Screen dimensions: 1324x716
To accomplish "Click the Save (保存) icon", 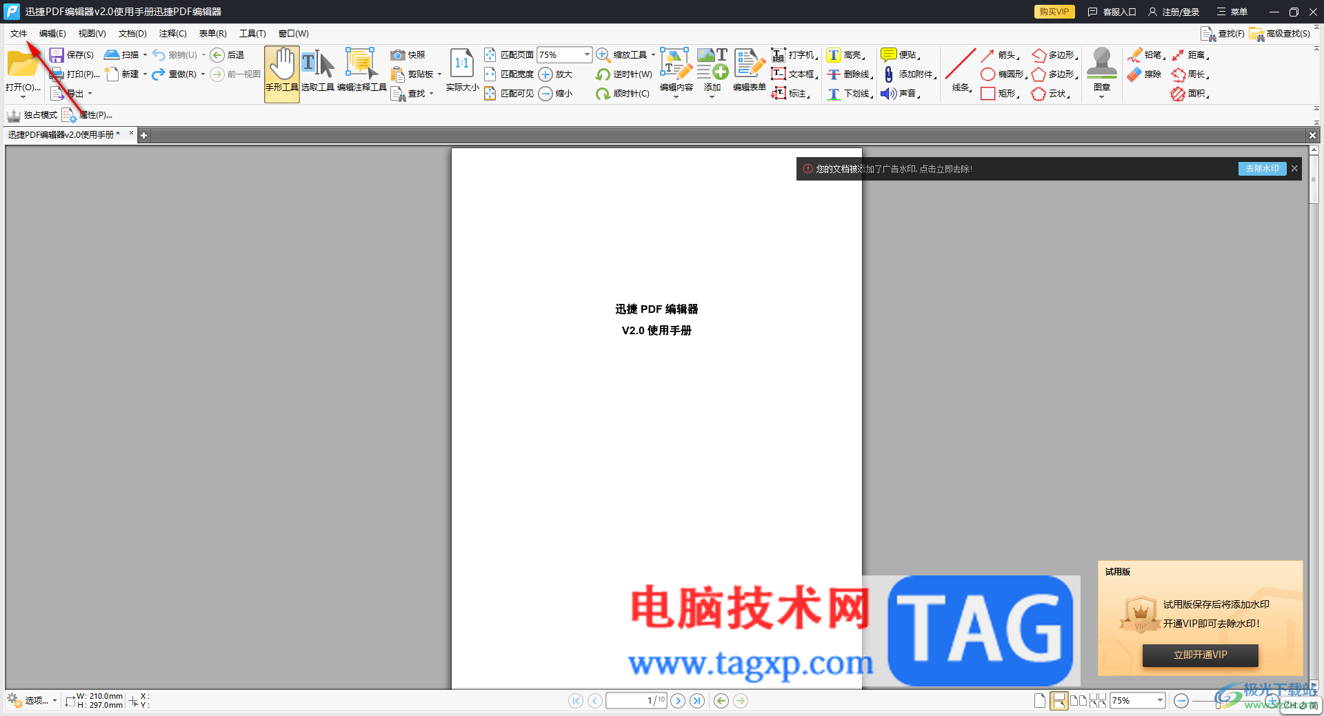I will (57, 55).
